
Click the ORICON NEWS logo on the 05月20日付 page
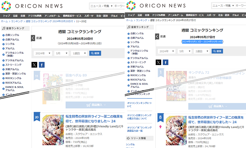(x=32, y=6)
